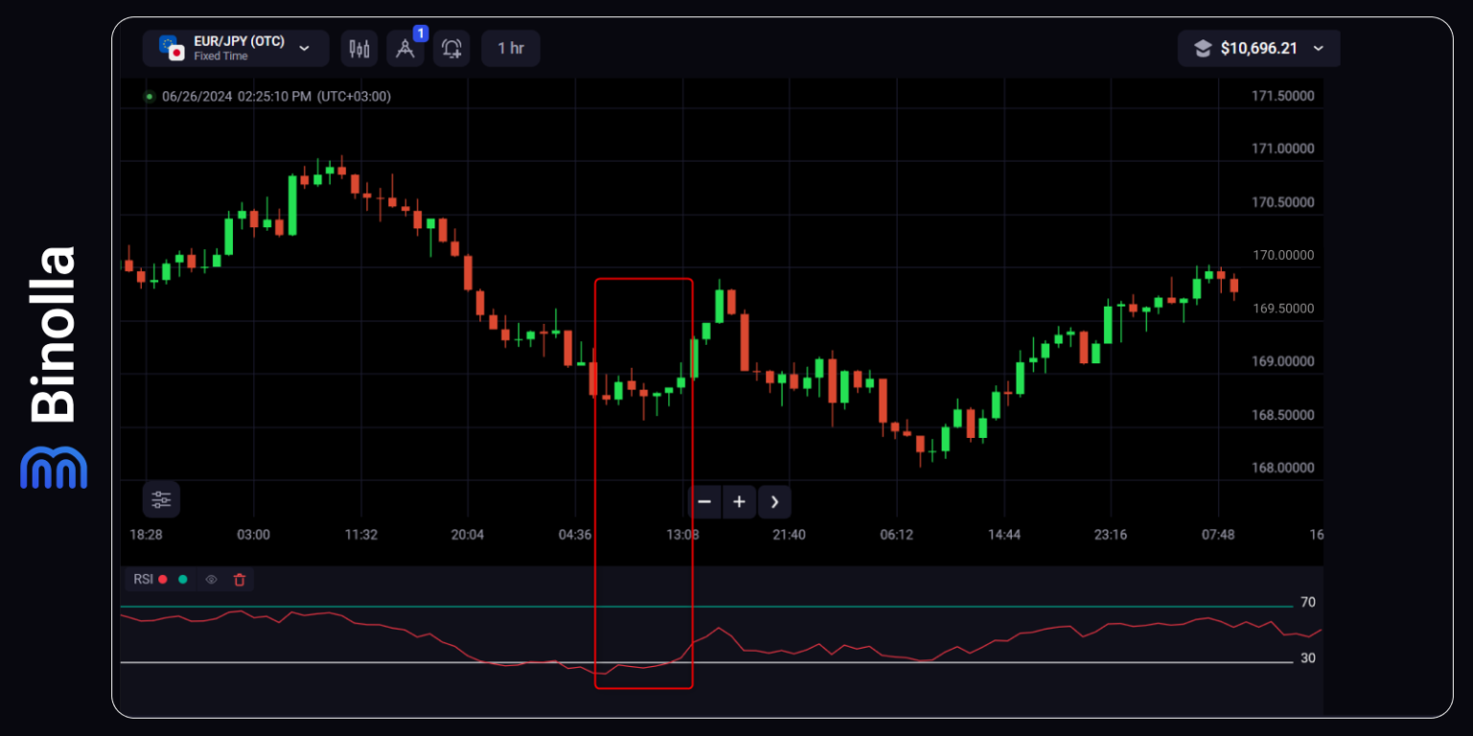Open the chart type candlestick icon
The image size is (1473, 736).
click(360, 48)
